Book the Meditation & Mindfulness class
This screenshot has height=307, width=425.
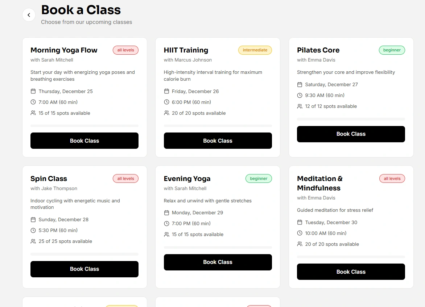[x=351, y=272]
